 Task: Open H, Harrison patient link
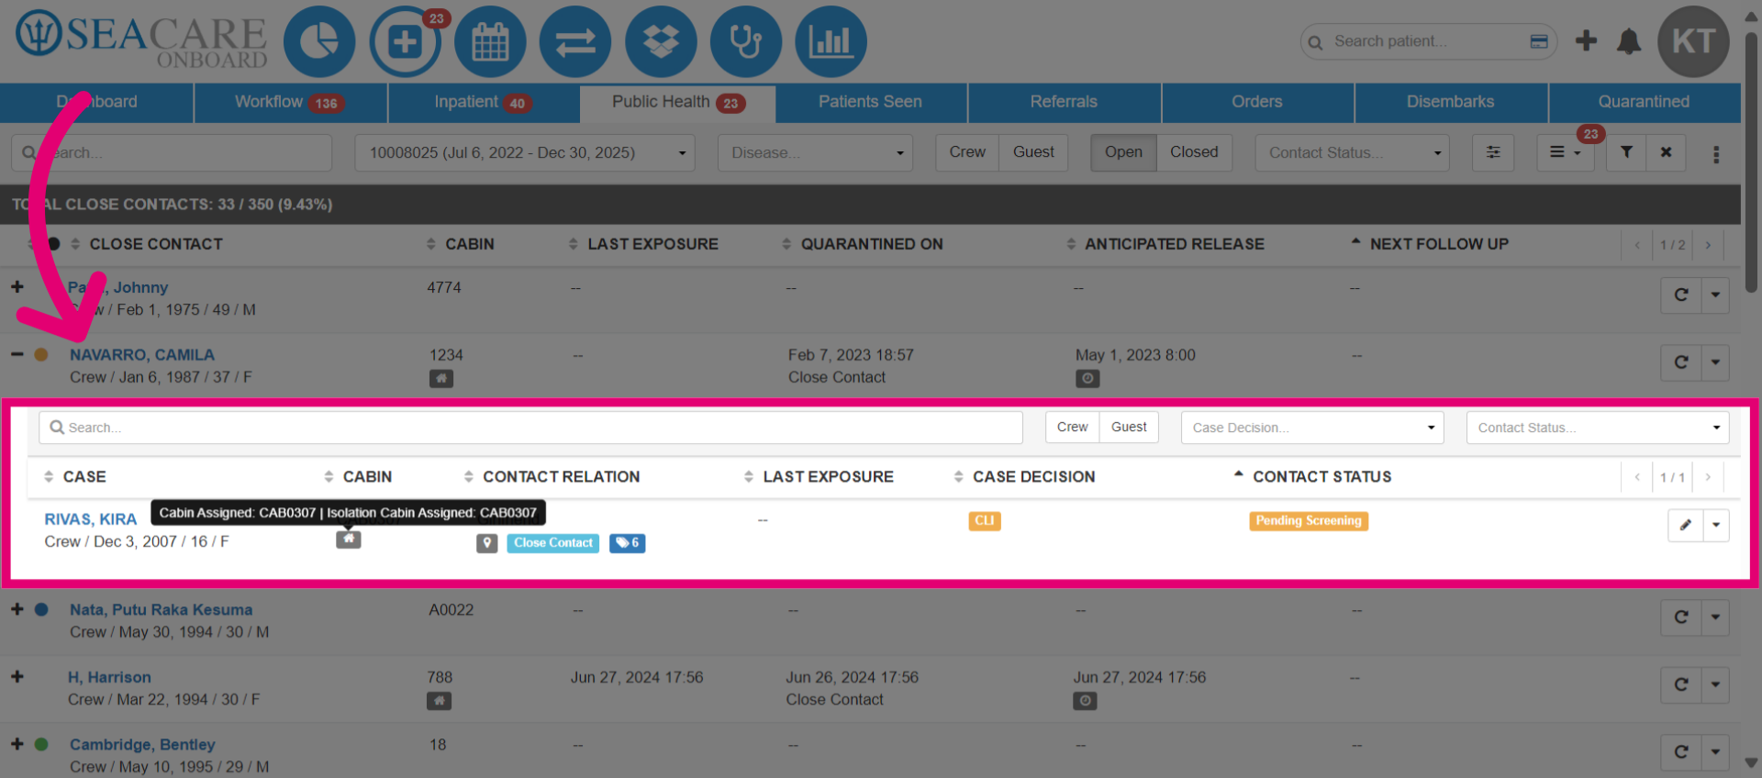coord(109,678)
